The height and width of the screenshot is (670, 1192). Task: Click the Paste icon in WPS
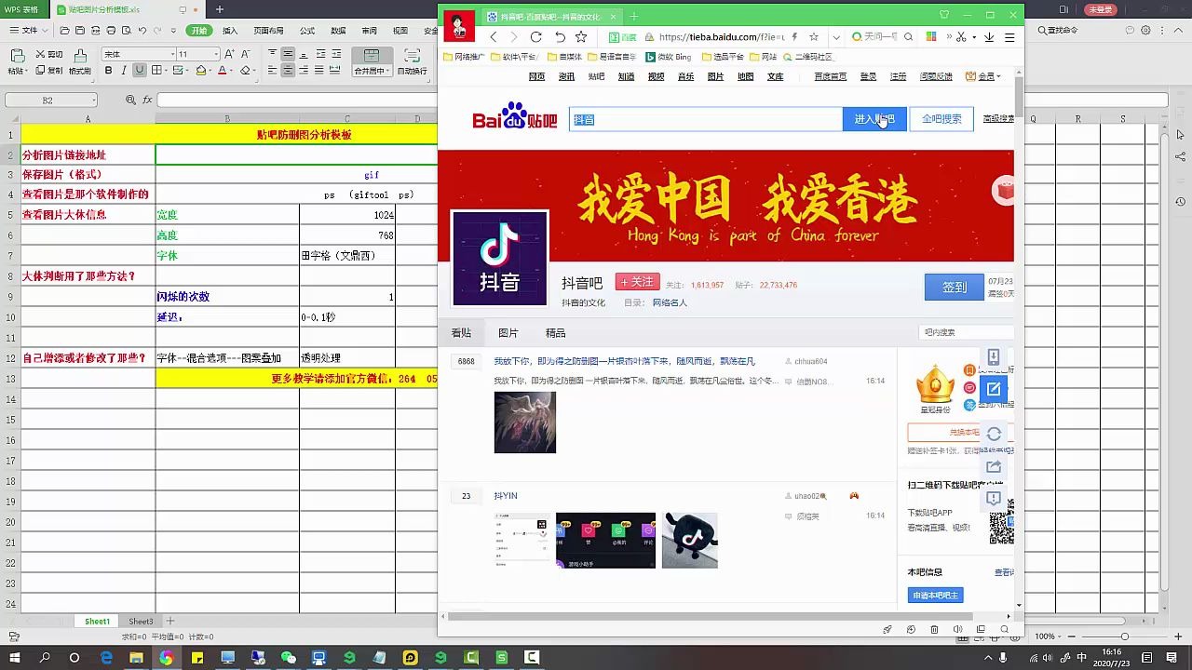pyautogui.click(x=17, y=56)
